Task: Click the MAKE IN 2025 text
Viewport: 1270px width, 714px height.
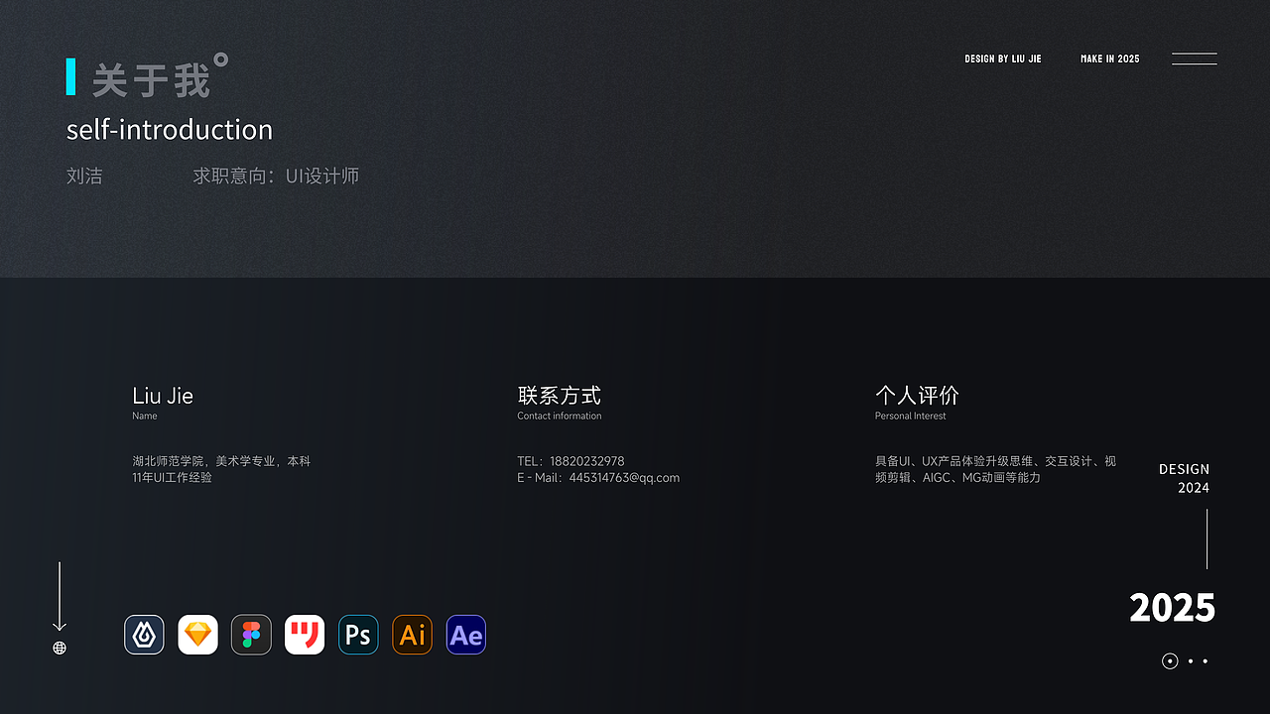Action: click(x=1109, y=59)
